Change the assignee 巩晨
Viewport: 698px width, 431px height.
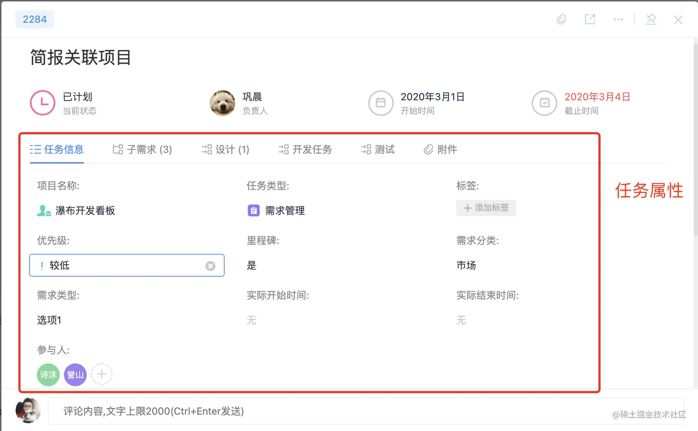click(x=252, y=97)
